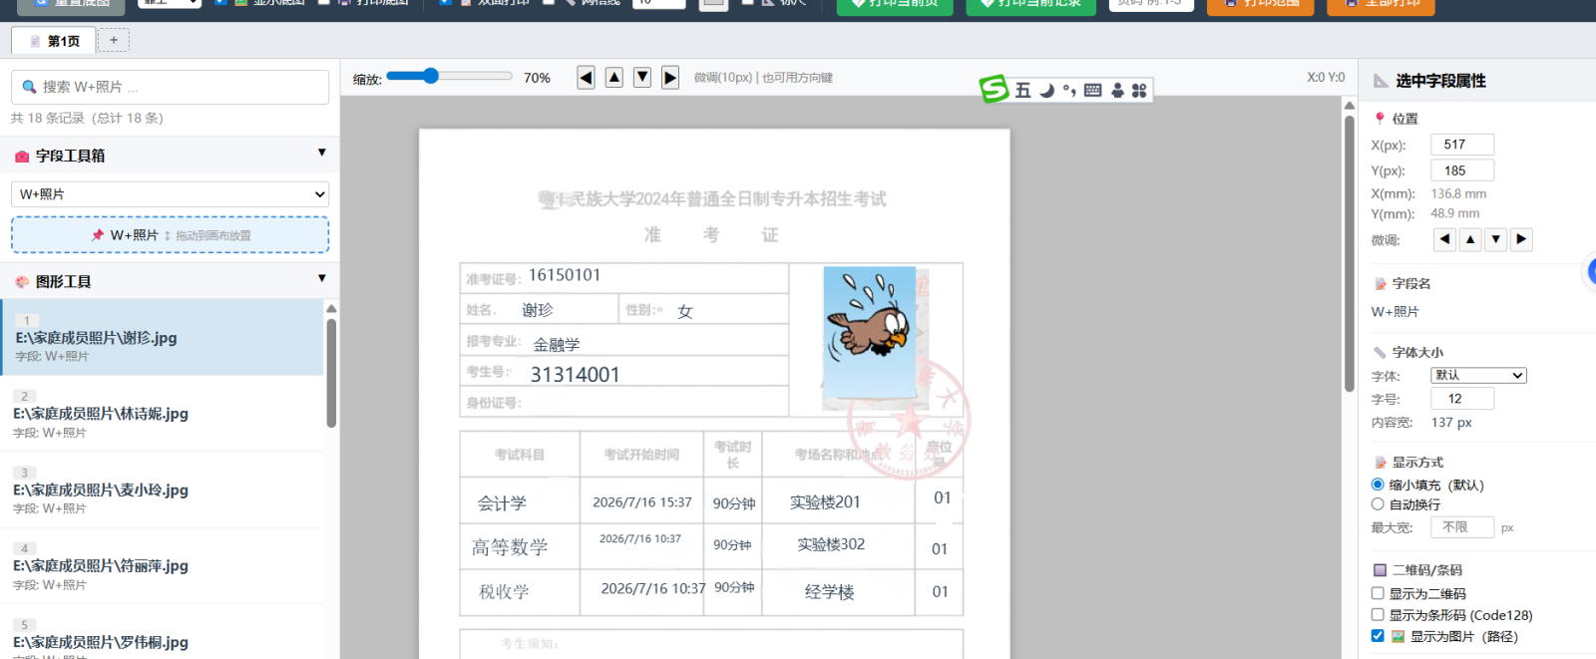
Task: Click the icon next to 选中字段属性 title
Action: [1381, 81]
